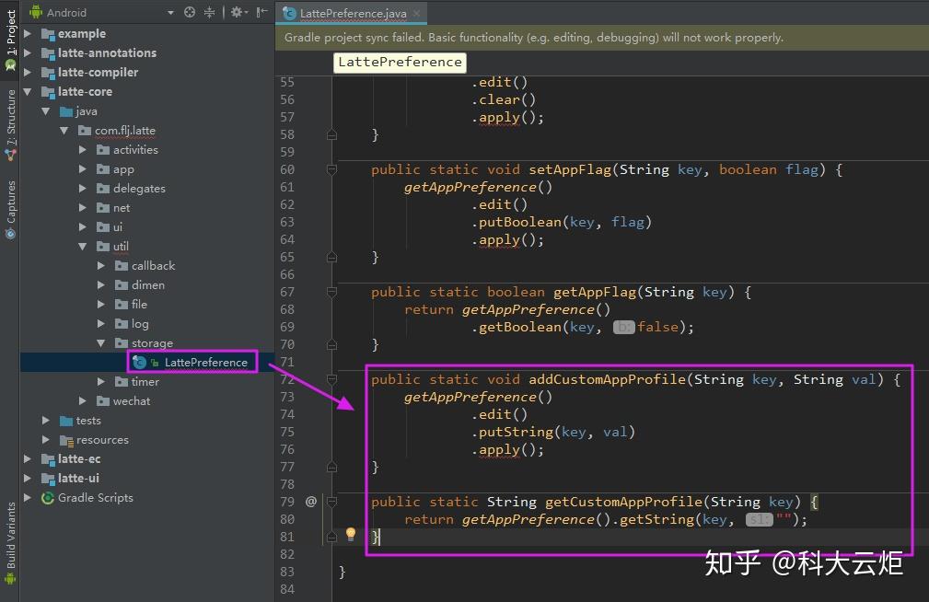929x602 pixels.
Task: Click the scroll-from-source target icon
Action: click(190, 12)
